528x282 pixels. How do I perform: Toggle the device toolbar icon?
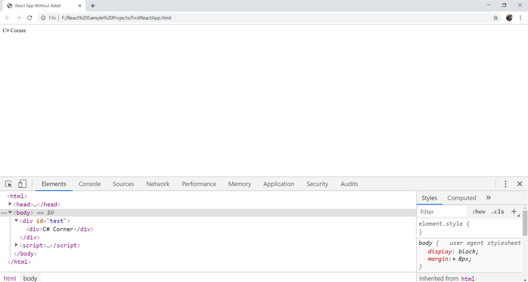pos(22,184)
